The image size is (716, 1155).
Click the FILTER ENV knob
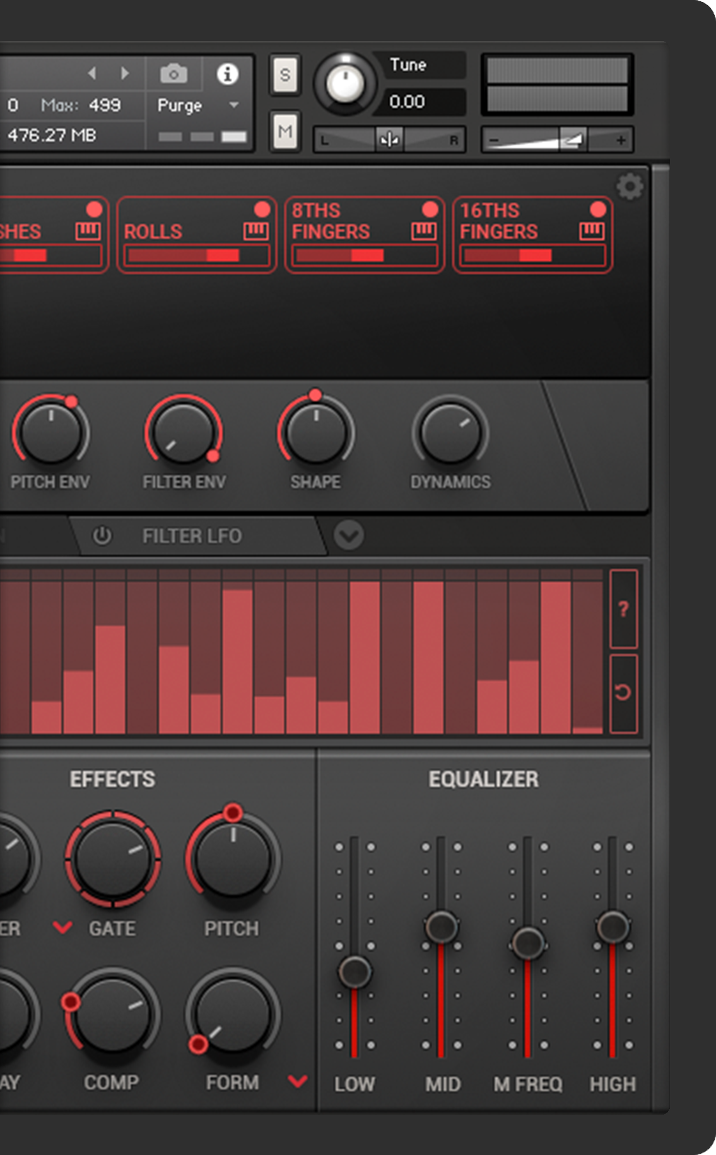click(184, 434)
